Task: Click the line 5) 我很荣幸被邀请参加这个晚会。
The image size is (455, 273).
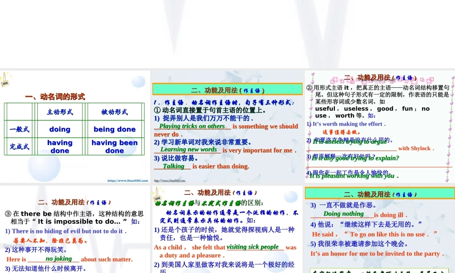Action: pos(359,244)
